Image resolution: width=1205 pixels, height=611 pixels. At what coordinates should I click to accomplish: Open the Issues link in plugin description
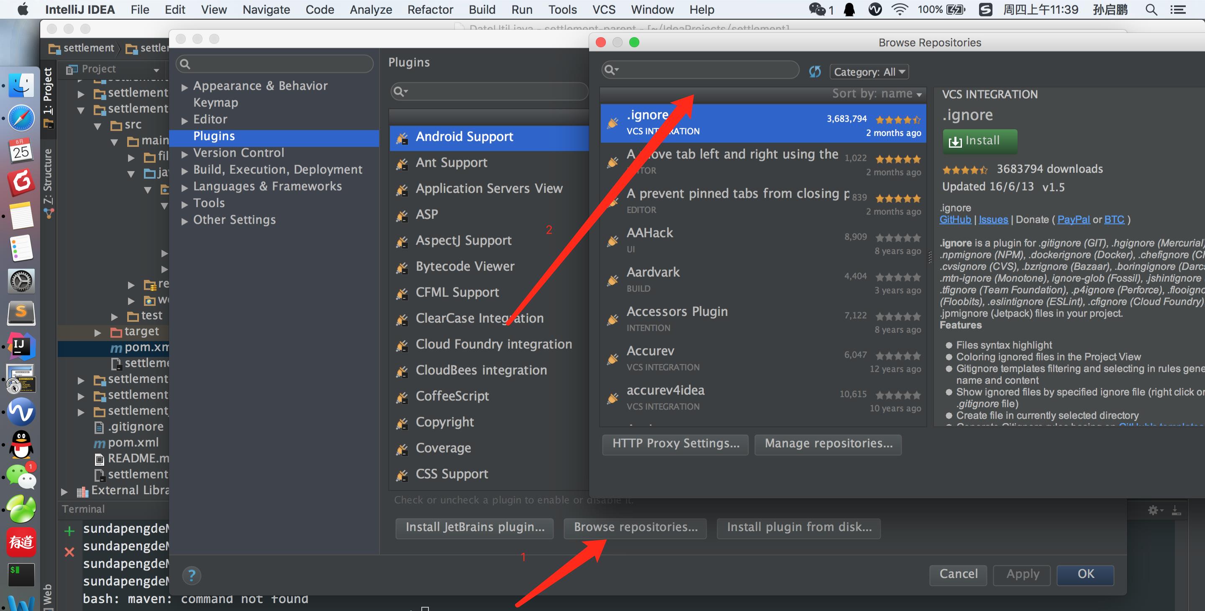[x=993, y=220]
